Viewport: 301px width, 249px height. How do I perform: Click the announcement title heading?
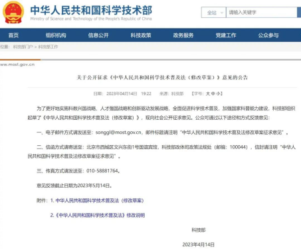click(162, 77)
